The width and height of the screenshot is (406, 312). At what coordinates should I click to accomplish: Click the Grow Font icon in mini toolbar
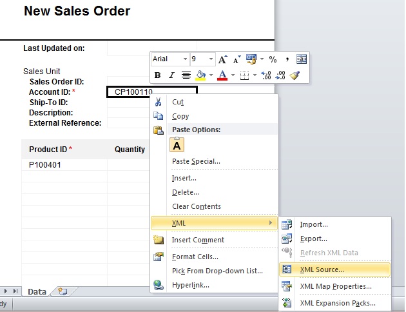click(x=223, y=59)
